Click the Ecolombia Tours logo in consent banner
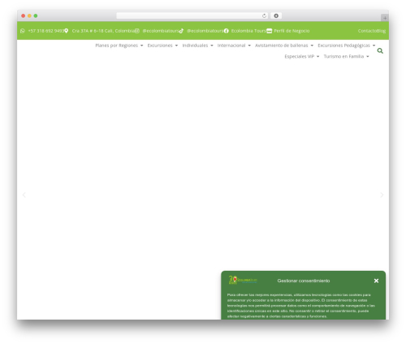The height and width of the screenshot is (344, 406). tap(243, 280)
